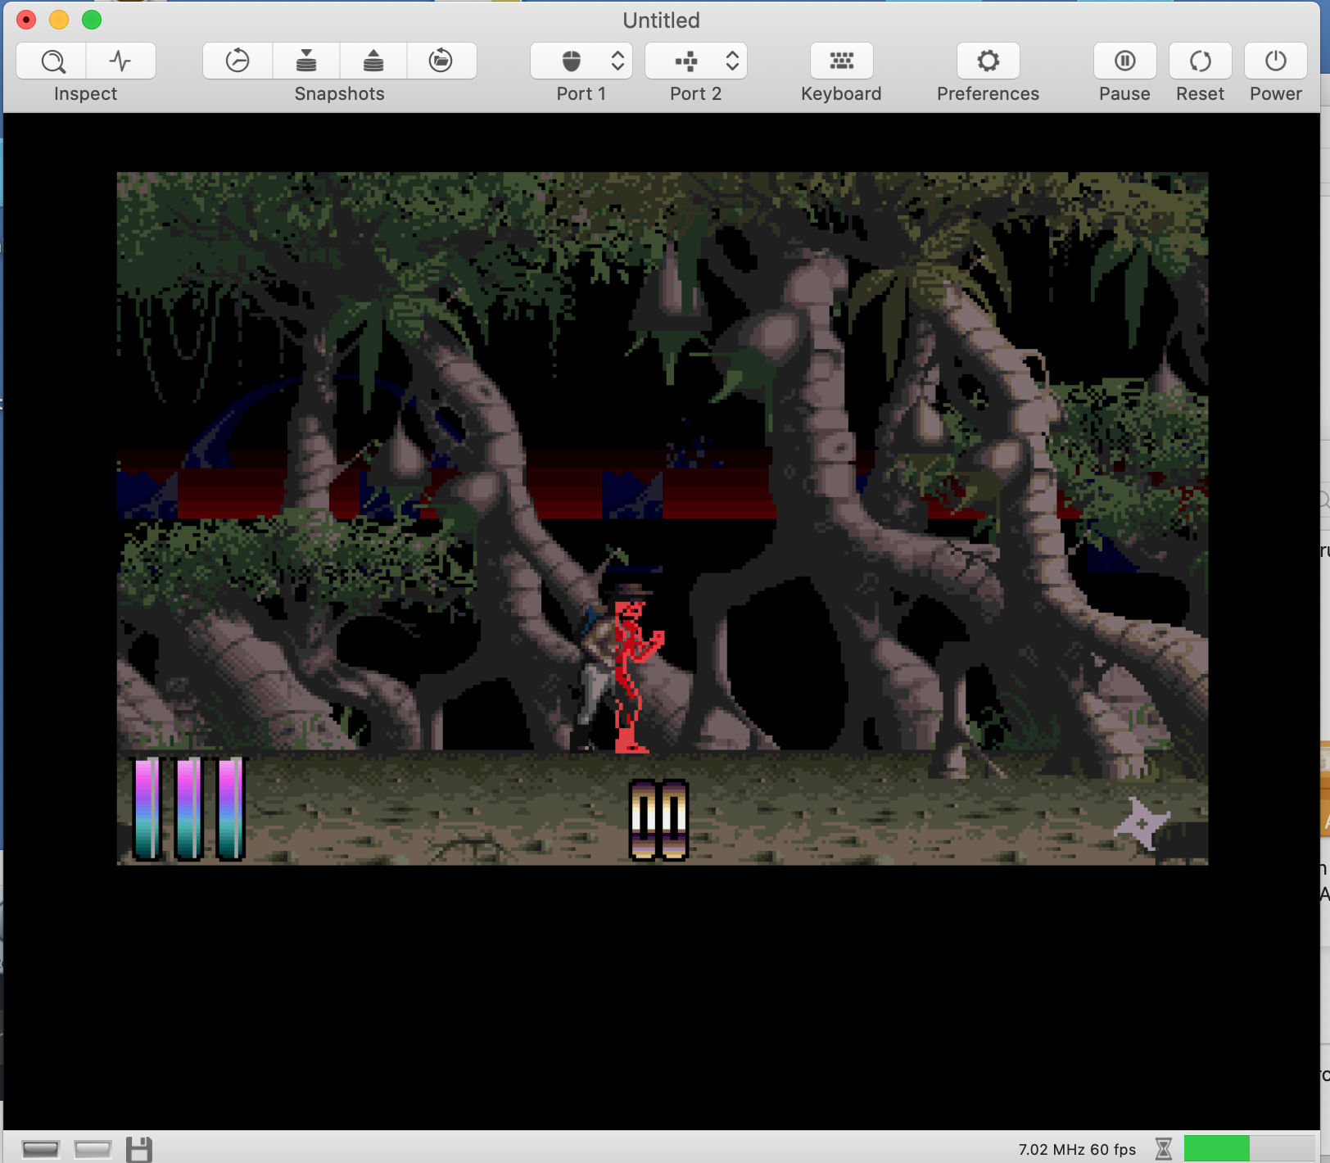Click the first drive icon in status bar
Screen dimensions: 1330x1163
click(41, 1149)
